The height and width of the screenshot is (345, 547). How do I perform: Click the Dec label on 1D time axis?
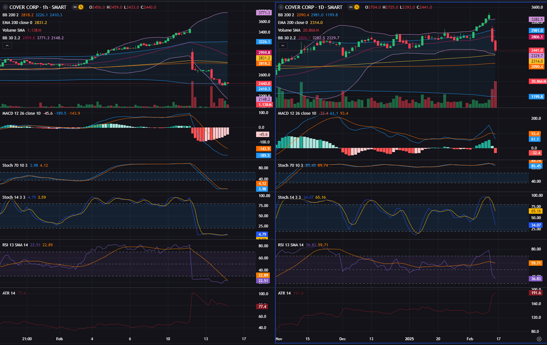pyautogui.click(x=342, y=339)
